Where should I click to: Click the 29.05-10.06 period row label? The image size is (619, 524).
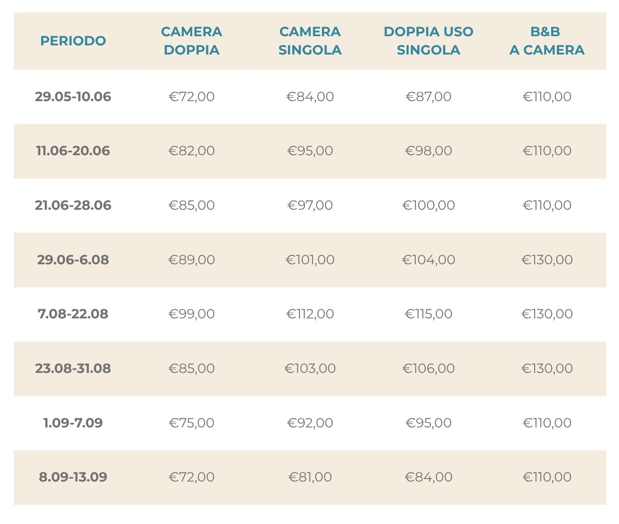tap(73, 97)
